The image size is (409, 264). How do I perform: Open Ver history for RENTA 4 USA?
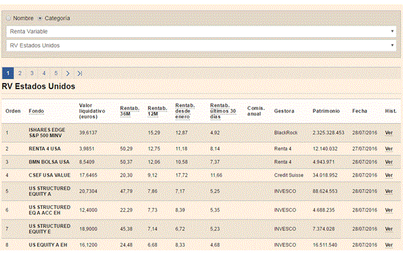[x=388, y=148]
